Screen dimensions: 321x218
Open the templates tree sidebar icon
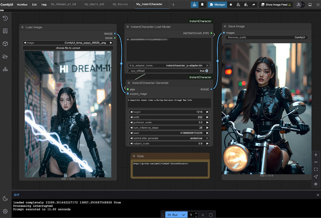(x=6, y=69)
